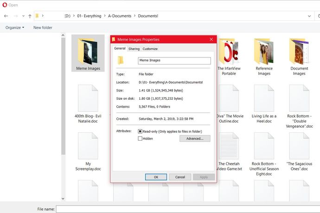Expand the Organize dropdown menu
Image resolution: width=320 pixels, height=213 pixels.
[x=15, y=27]
